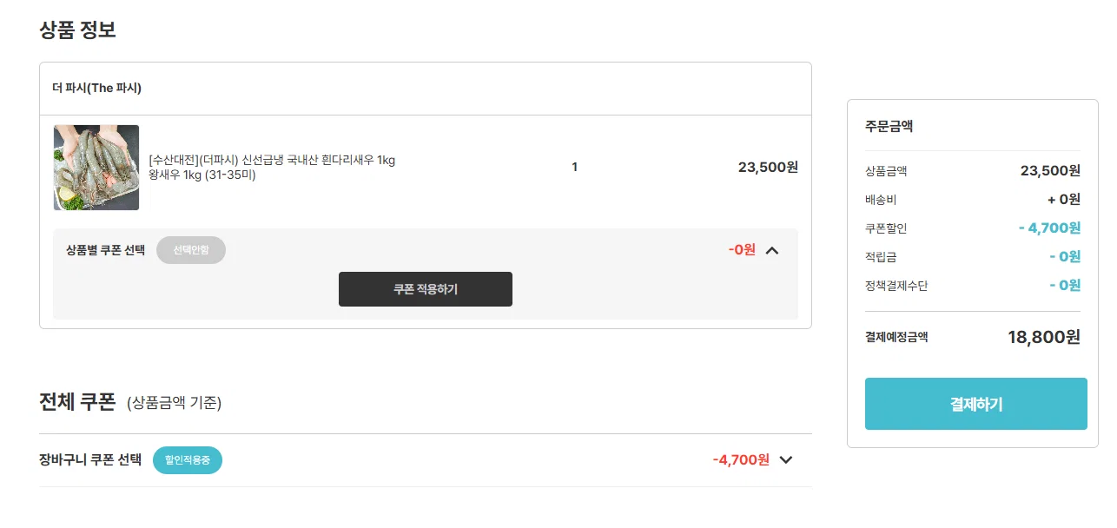Click the 배송비 row in 주문금액 panel
1117x528 pixels.
click(x=973, y=200)
